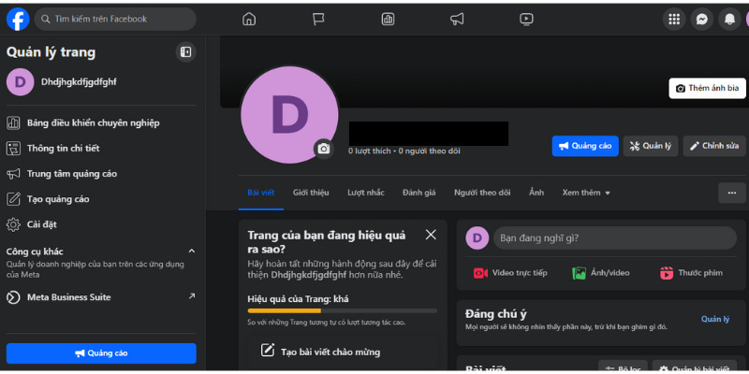Open the insights chart icon in the top bar

pos(388,19)
